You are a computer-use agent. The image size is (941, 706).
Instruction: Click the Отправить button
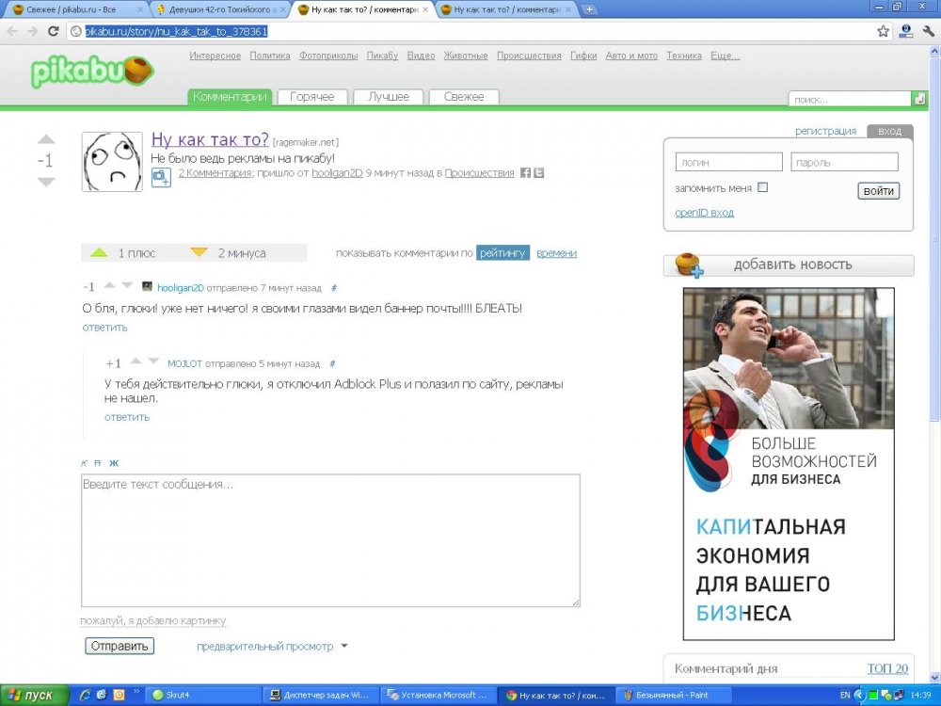pyautogui.click(x=120, y=646)
